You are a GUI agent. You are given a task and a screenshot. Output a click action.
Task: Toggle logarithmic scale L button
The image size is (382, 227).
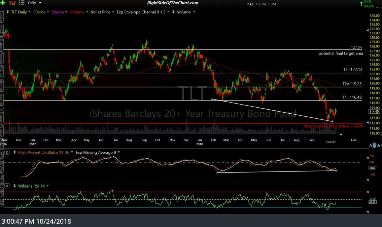coord(374,145)
